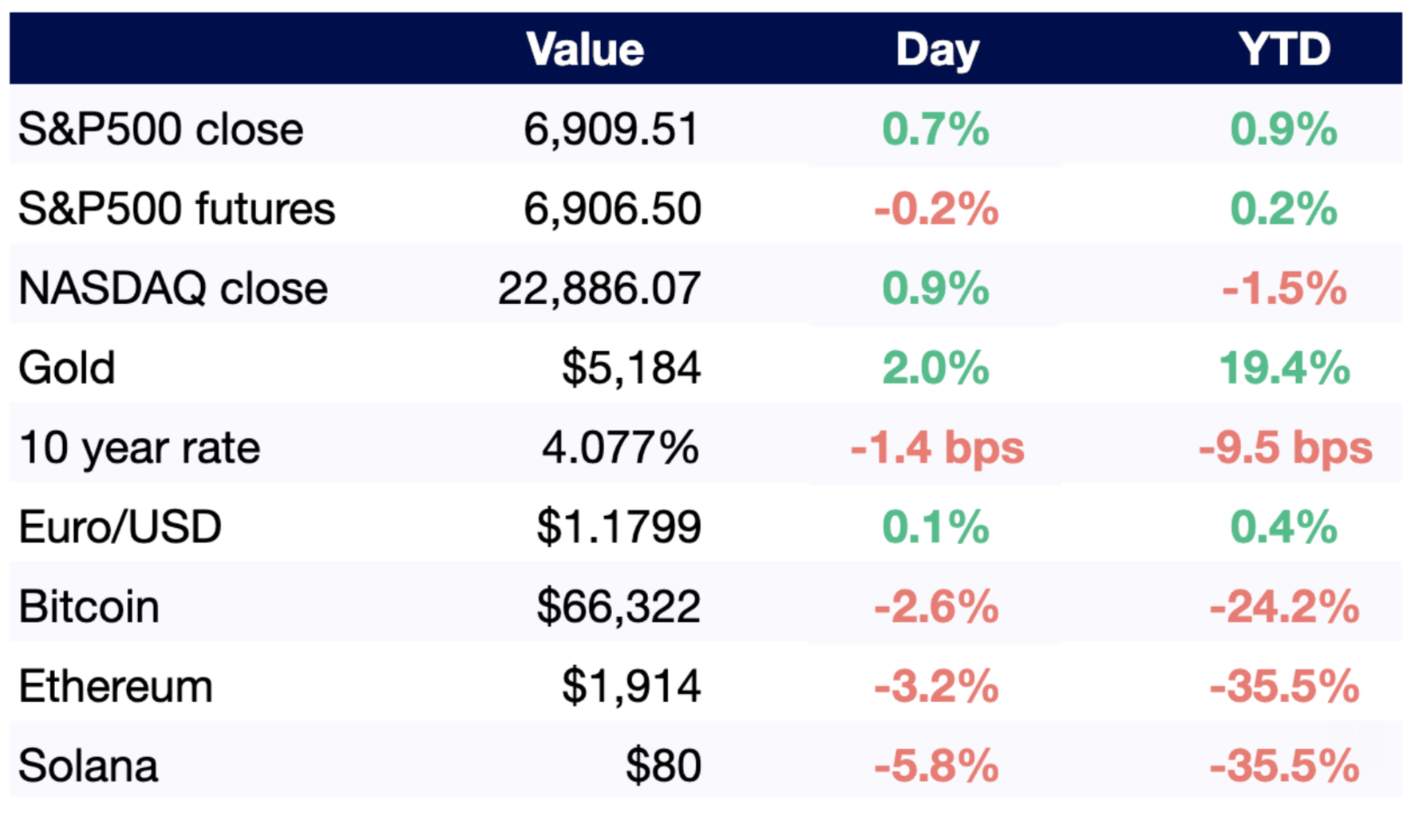Viewport: 1411px width, 820px height.
Task: Select the 10 year rate label
Action: pyautogui.click(x=139, y=447)
